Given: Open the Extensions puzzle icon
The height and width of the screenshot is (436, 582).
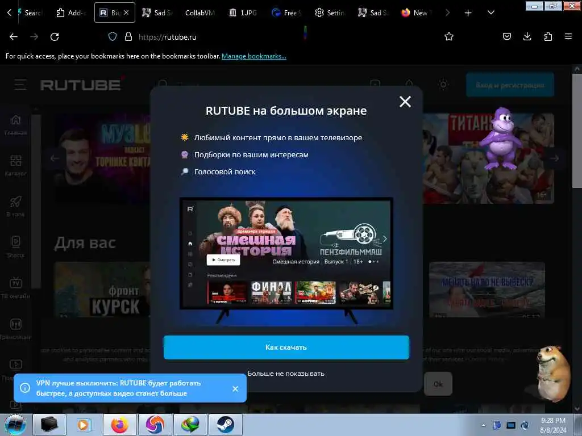Looking at the screenshot, I should 548,36.
